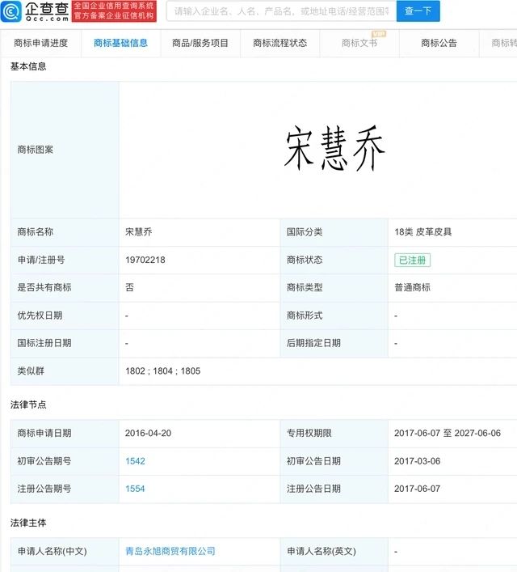Viewport: 517px width, 572px height.
Task: Click the 商标图案 row label
Action: [35, 150]
